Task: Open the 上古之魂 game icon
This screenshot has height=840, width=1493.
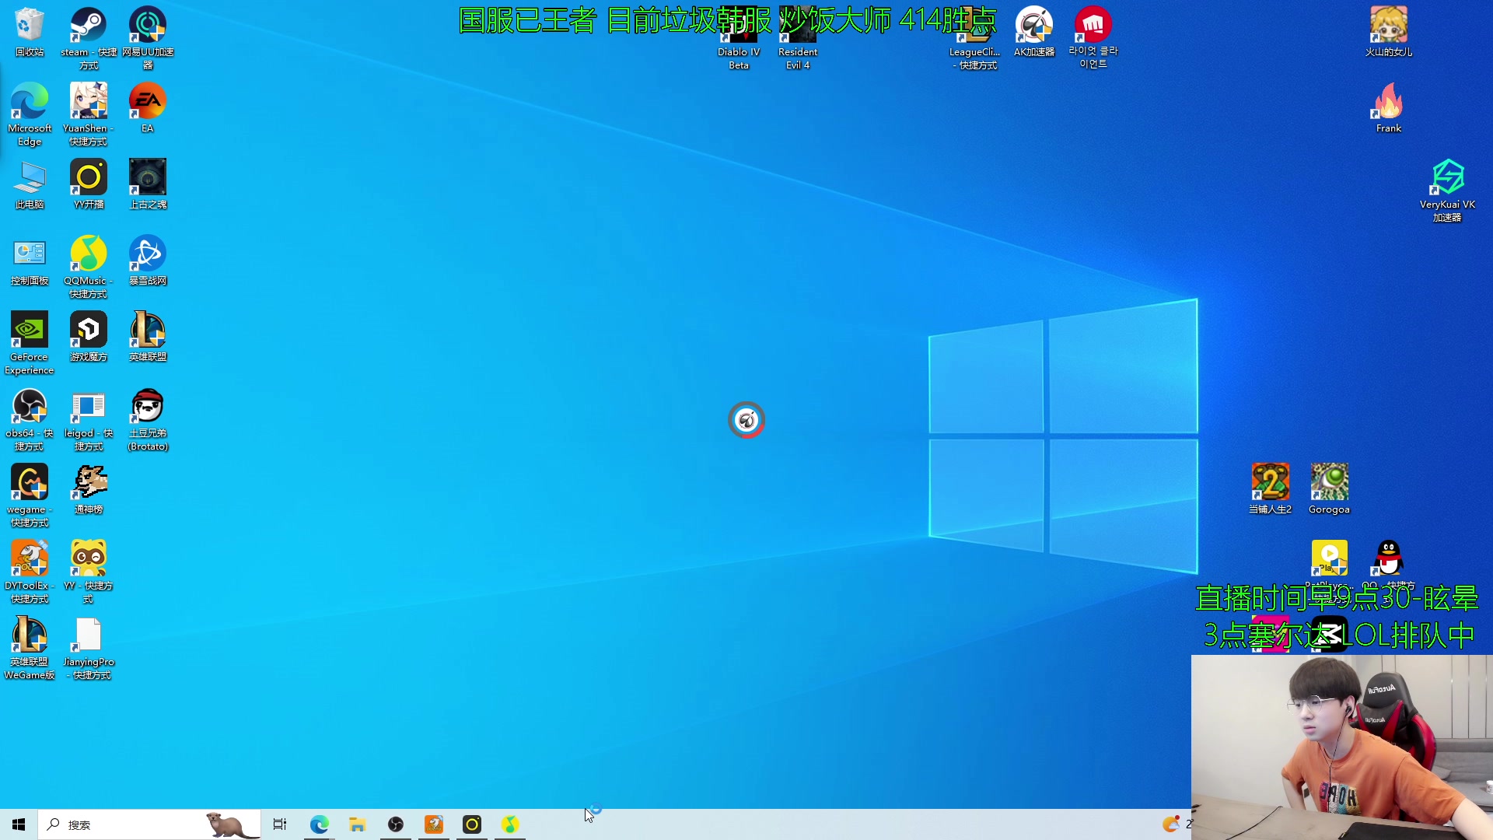Action: (148, 184)
